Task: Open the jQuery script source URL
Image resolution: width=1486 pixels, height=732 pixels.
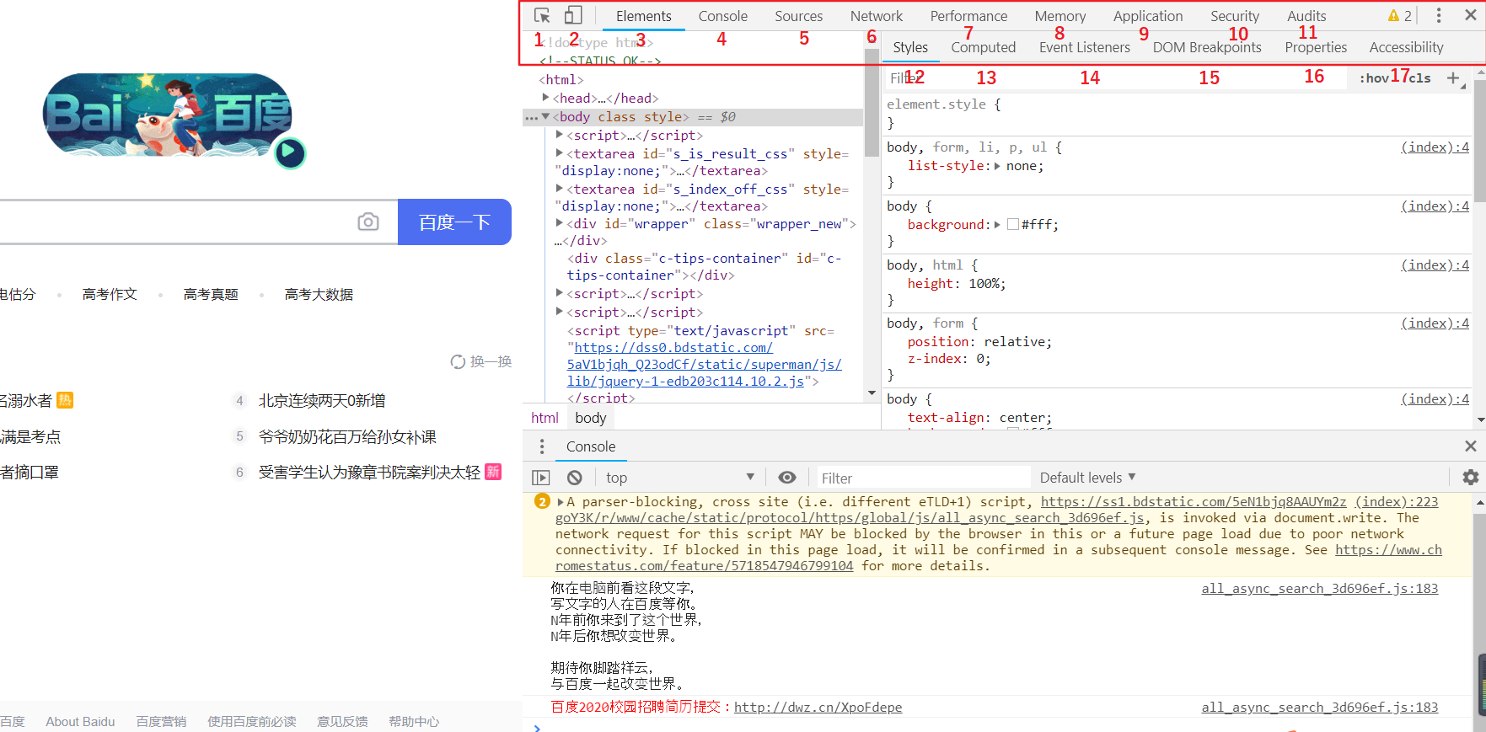Action: [x=704, y=365]
